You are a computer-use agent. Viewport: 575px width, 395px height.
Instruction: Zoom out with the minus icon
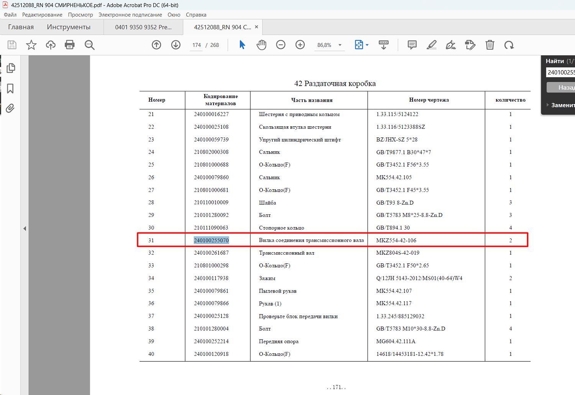(x=281, y=45)
